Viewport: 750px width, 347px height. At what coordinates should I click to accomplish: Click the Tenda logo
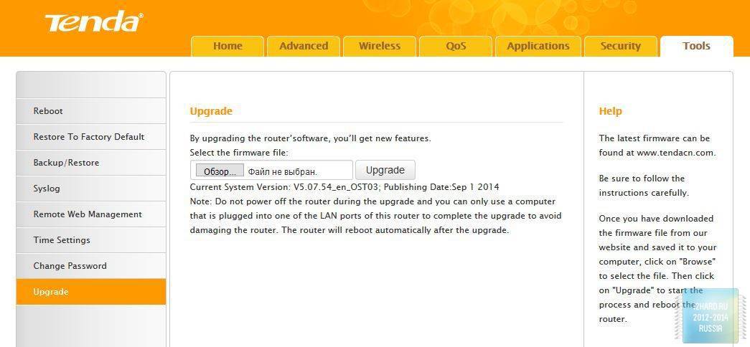(94, 22)
